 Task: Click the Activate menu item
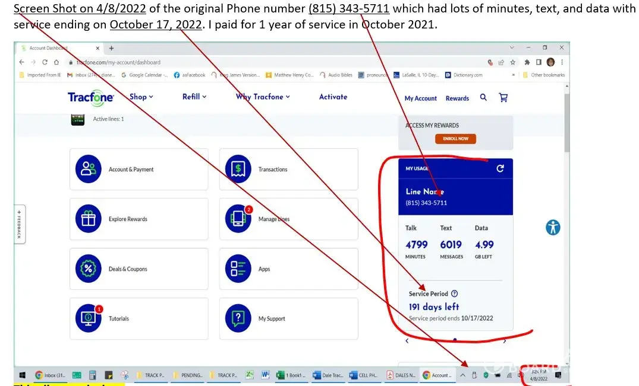(x=333, y=97)
